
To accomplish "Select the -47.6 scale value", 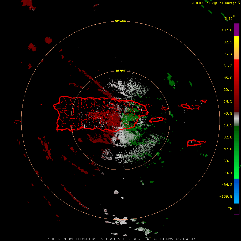I will tap(227, 149).
